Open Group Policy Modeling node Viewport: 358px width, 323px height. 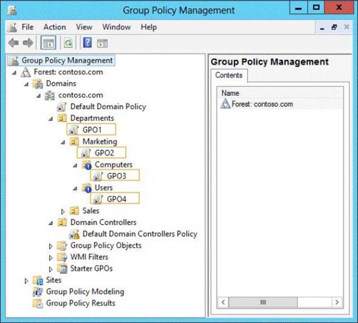(x=85, y=292)
